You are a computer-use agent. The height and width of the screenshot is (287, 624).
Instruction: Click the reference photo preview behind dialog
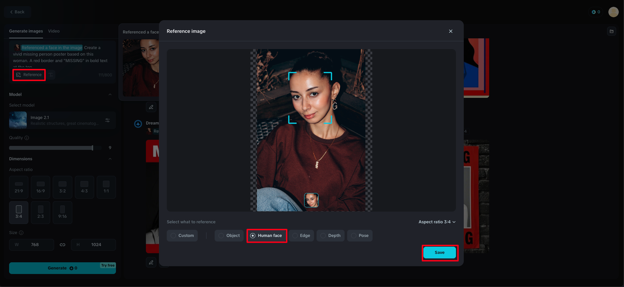(x=141, y=68)
